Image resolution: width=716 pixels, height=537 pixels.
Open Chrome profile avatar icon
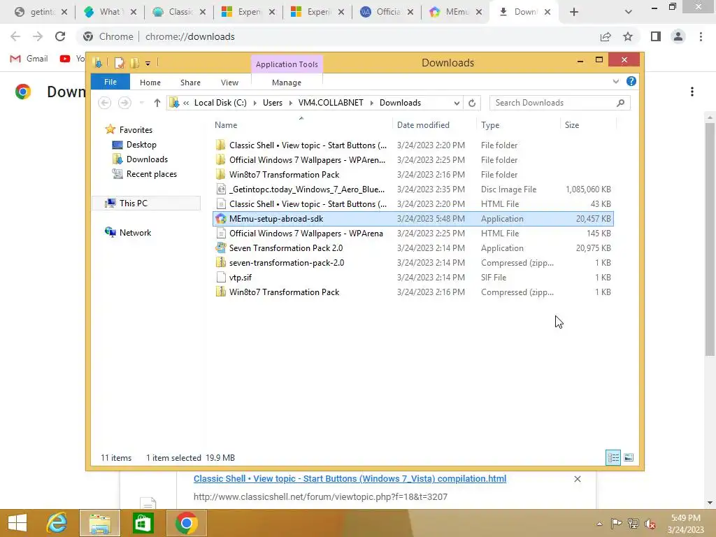[678, 36]
